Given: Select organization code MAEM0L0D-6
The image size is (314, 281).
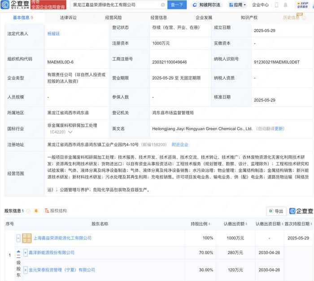Looking at the screenshot, I should pos(60,62).
